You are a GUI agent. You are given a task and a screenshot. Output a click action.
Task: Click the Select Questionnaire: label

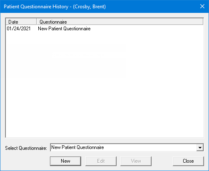(x=26, y=148)
